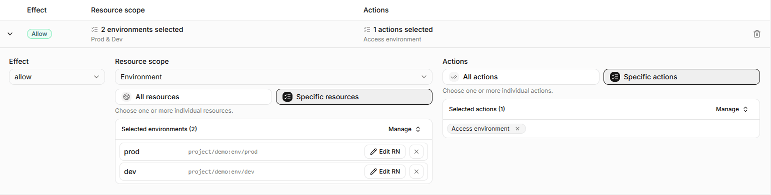Select the Specific actions option
Viewport: 771px width, 195px height.
click(x=681, y=77)
